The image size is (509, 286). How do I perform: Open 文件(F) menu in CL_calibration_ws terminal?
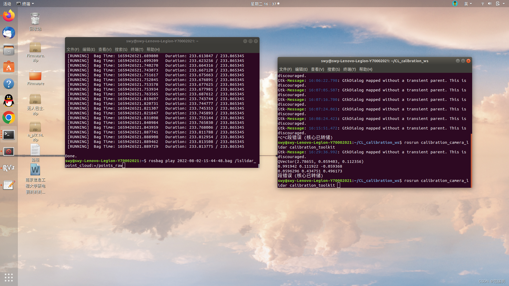[286, 69]
